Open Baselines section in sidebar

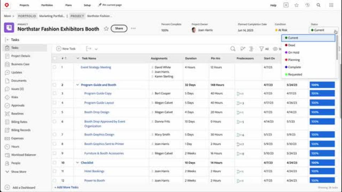(17, 114)
